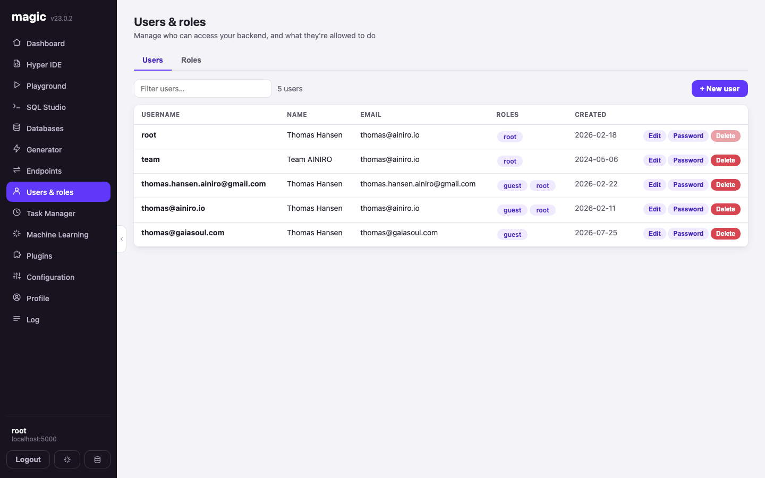Image resolution: width=765 pixels, height=478 pixels.
Task: Change password for thomas@gaiasoul.com
Action: click(688, 234)
